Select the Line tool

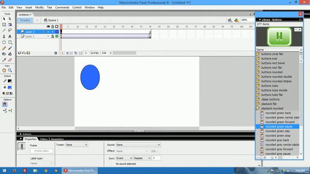[4, 30]
